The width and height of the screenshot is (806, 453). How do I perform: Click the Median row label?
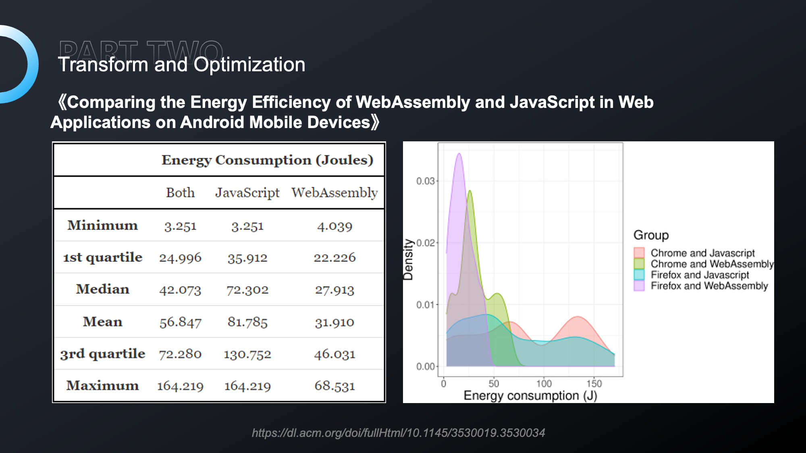coord(102,289)
